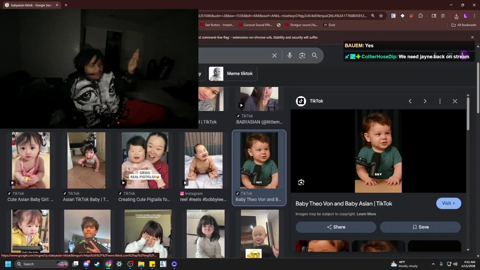Select the babyasian tiktok browser tab

click(x=31, y=5)
